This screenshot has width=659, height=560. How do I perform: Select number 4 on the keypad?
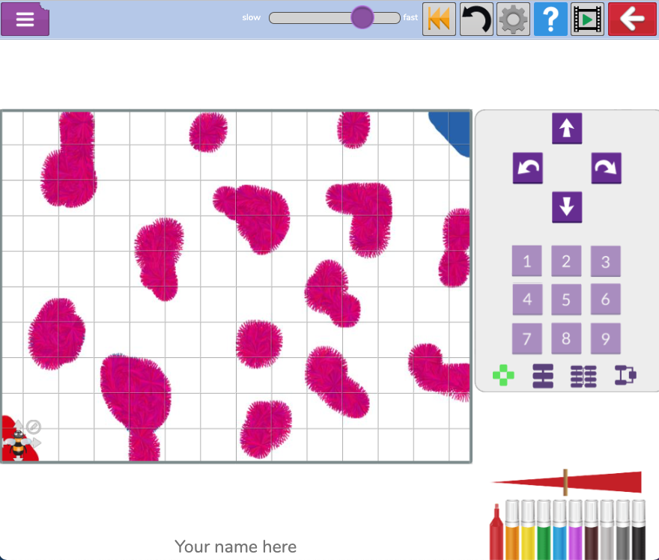coord(527,299)
